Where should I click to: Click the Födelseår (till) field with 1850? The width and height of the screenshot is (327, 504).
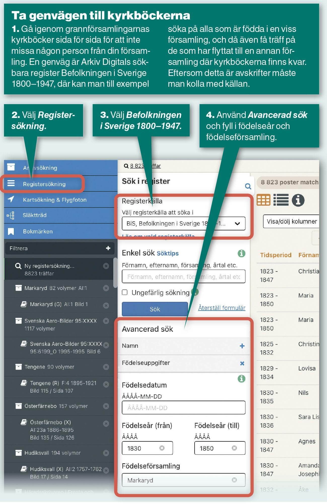pos(220,448)
